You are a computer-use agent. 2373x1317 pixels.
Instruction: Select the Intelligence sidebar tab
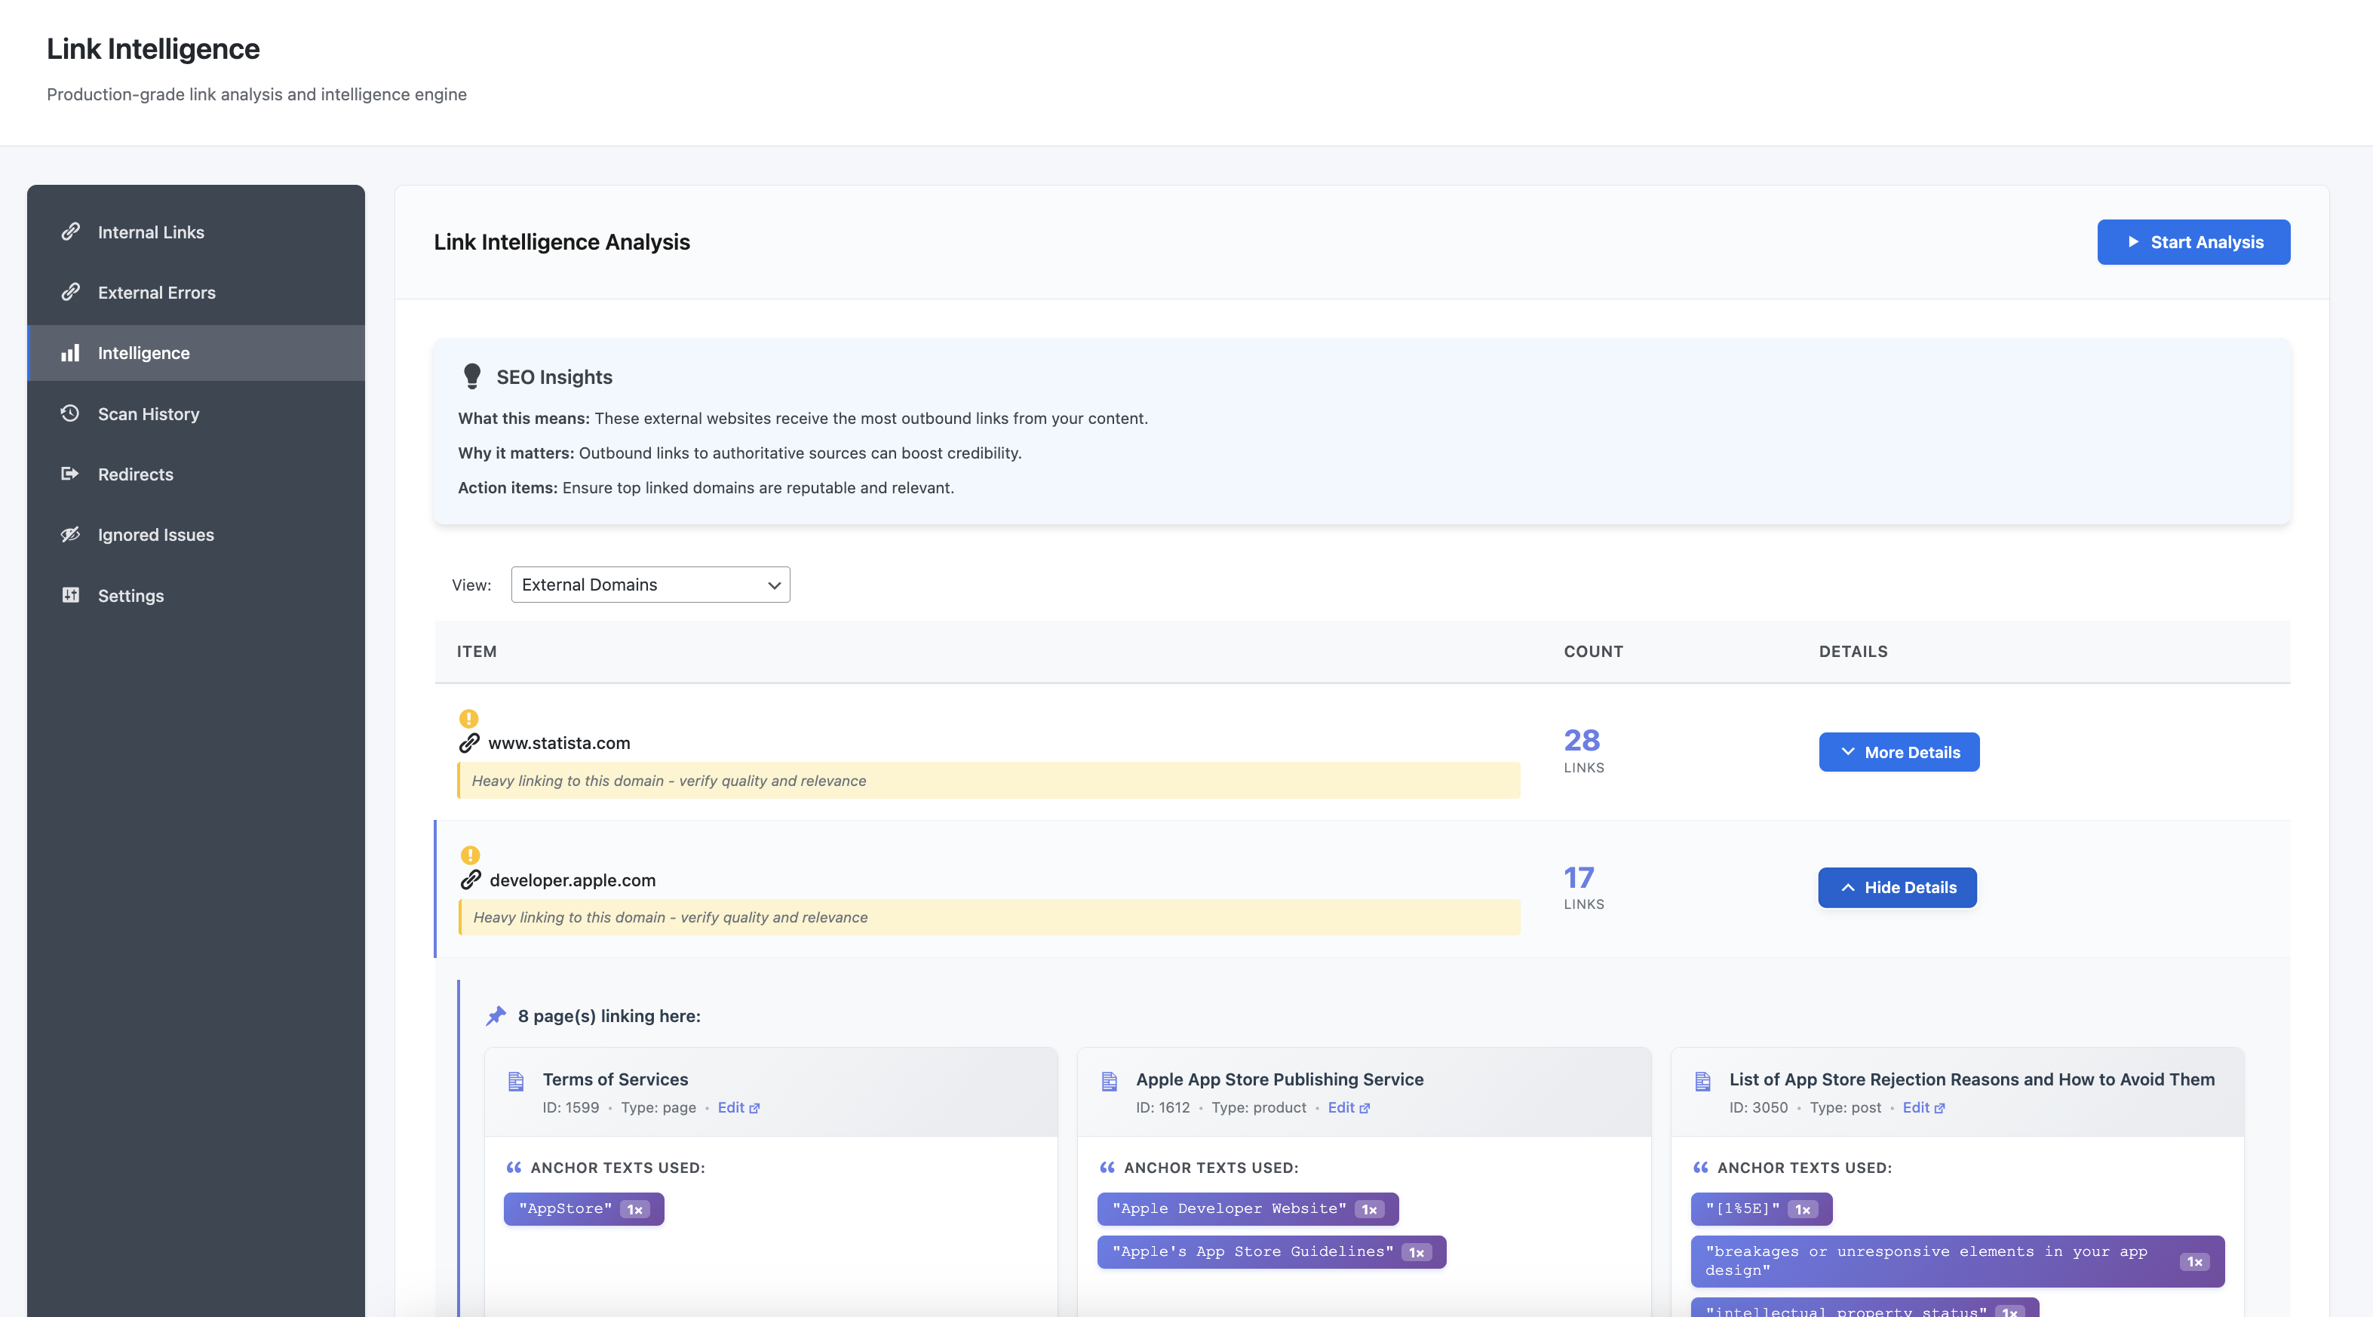tap(144, 353)
